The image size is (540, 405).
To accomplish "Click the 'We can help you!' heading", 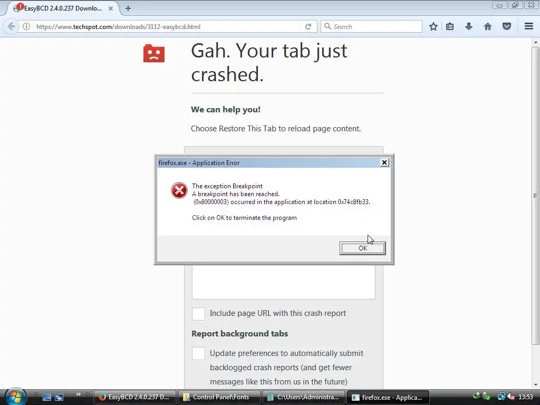I will (x=226, y=110).
